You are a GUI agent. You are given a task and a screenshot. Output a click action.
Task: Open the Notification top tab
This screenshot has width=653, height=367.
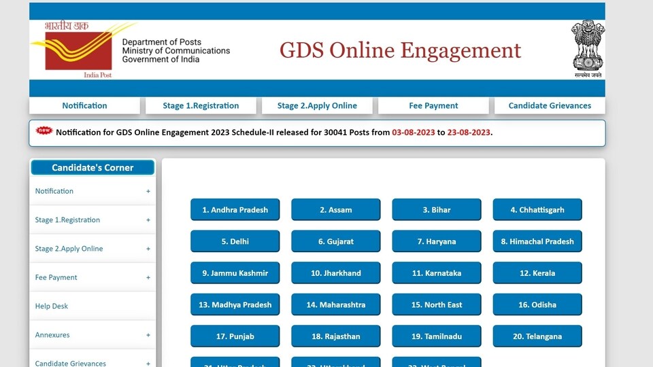[84, 106]
